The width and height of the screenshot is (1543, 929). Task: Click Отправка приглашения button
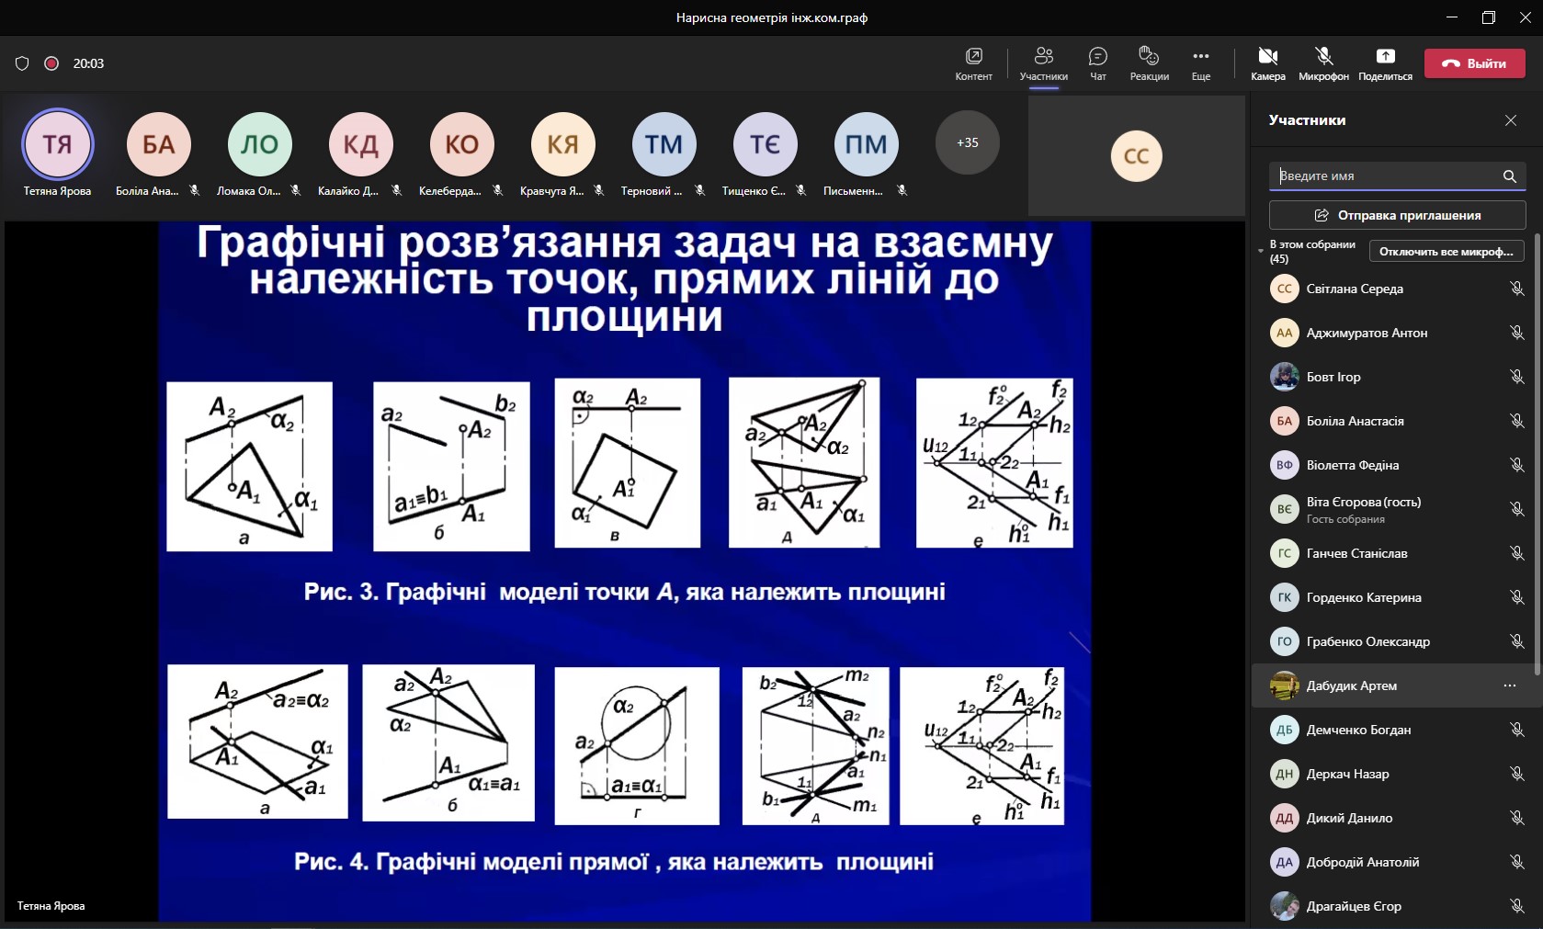(1397, 215)
